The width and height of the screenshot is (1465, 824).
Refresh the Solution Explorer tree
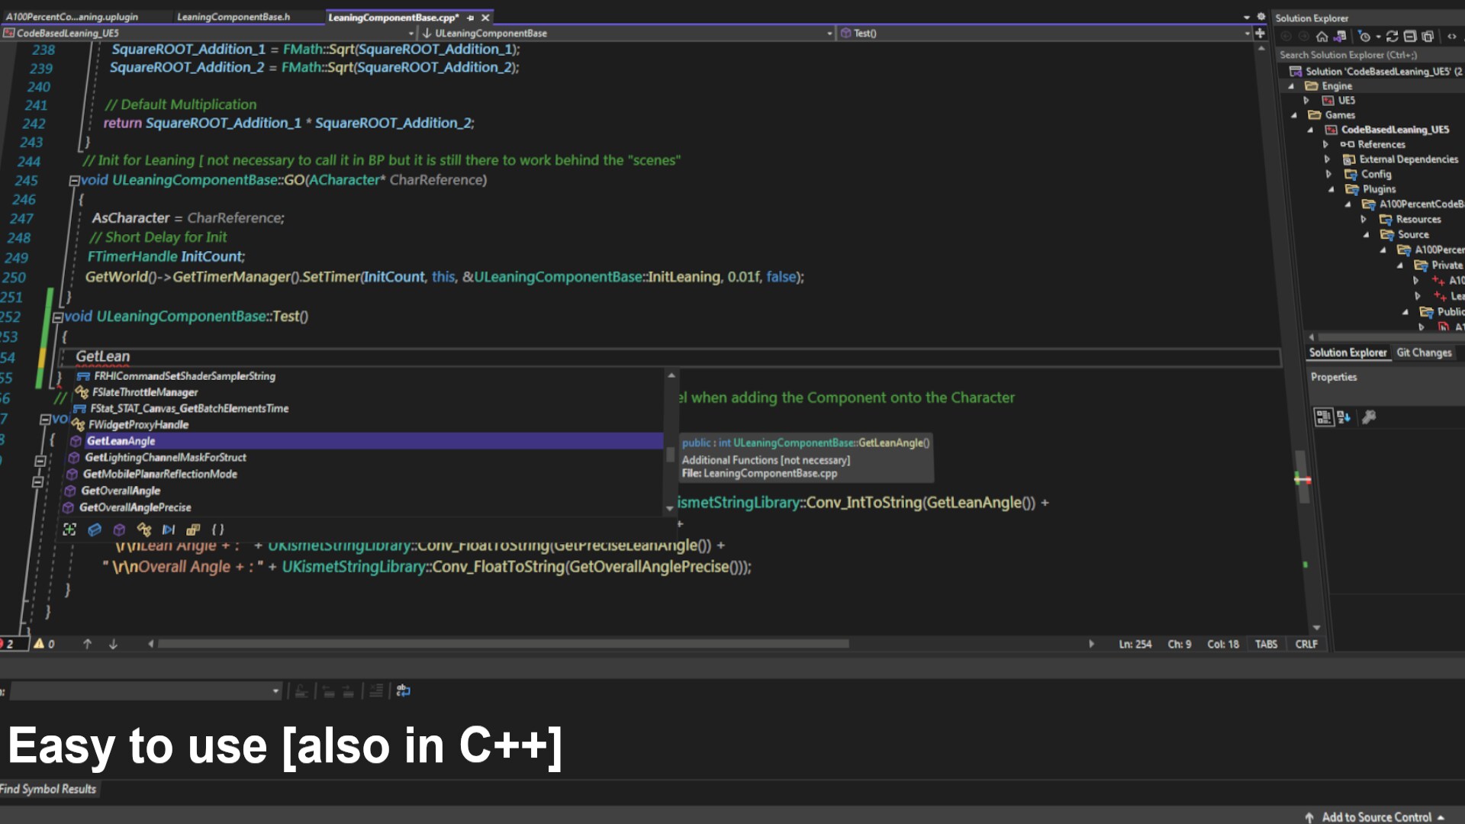pyautogui.click(x=1393, y=37)
